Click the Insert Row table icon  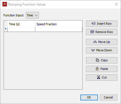(93, 24)
